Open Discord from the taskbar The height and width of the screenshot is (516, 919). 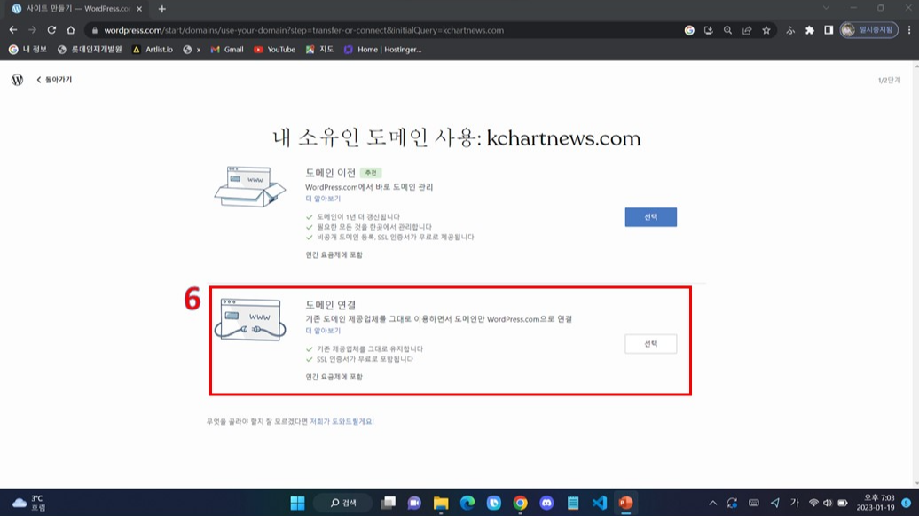[546, 503]
